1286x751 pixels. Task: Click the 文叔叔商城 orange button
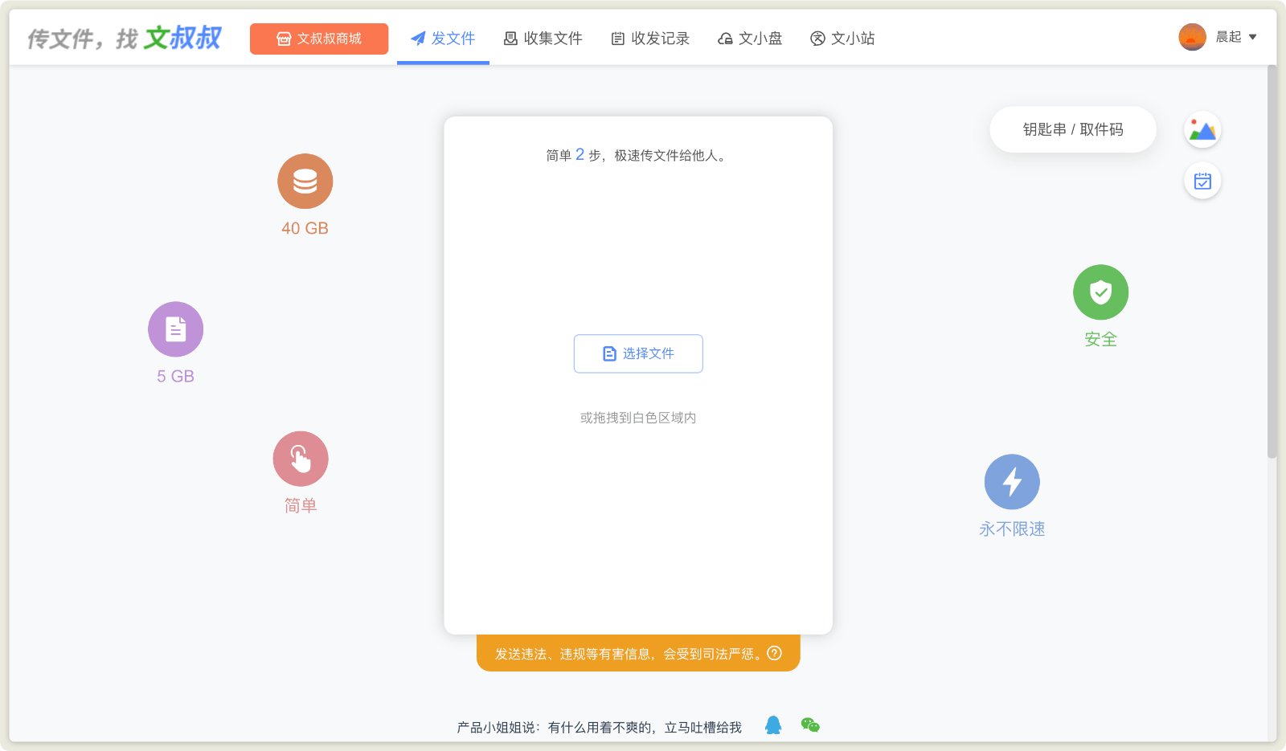tap(319, 39)
